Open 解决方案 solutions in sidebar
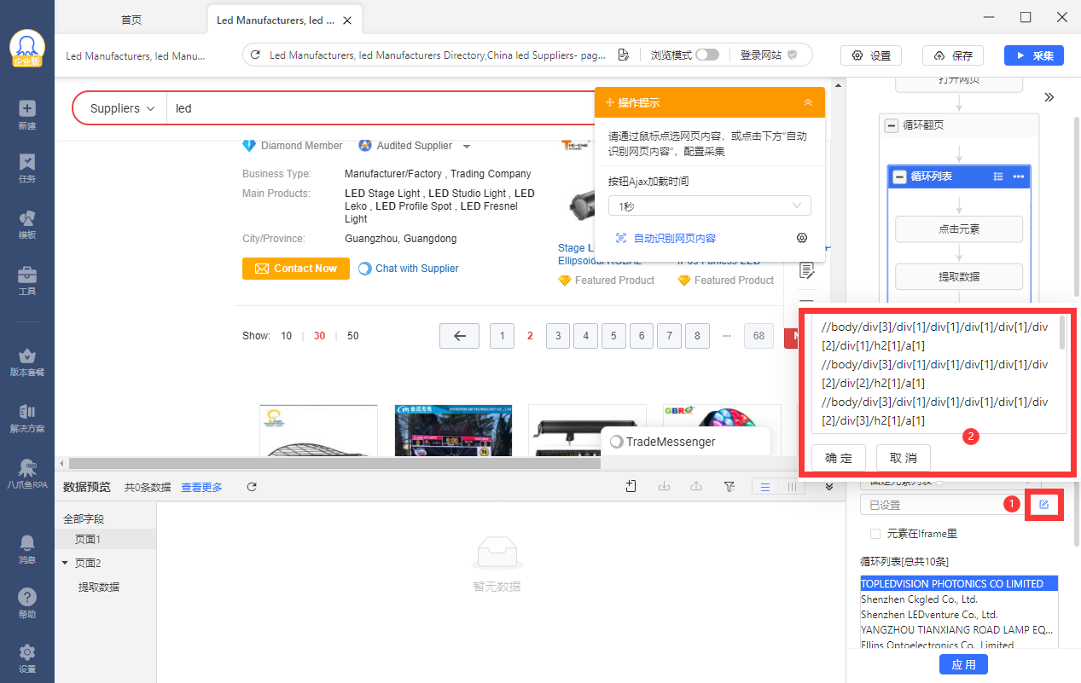This screenshot has height=683, width=1081. (x=27, y=418)
